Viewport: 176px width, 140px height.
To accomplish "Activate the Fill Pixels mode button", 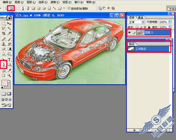I will click(x=16, y=8).
